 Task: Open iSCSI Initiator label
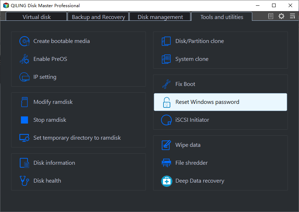192,120
